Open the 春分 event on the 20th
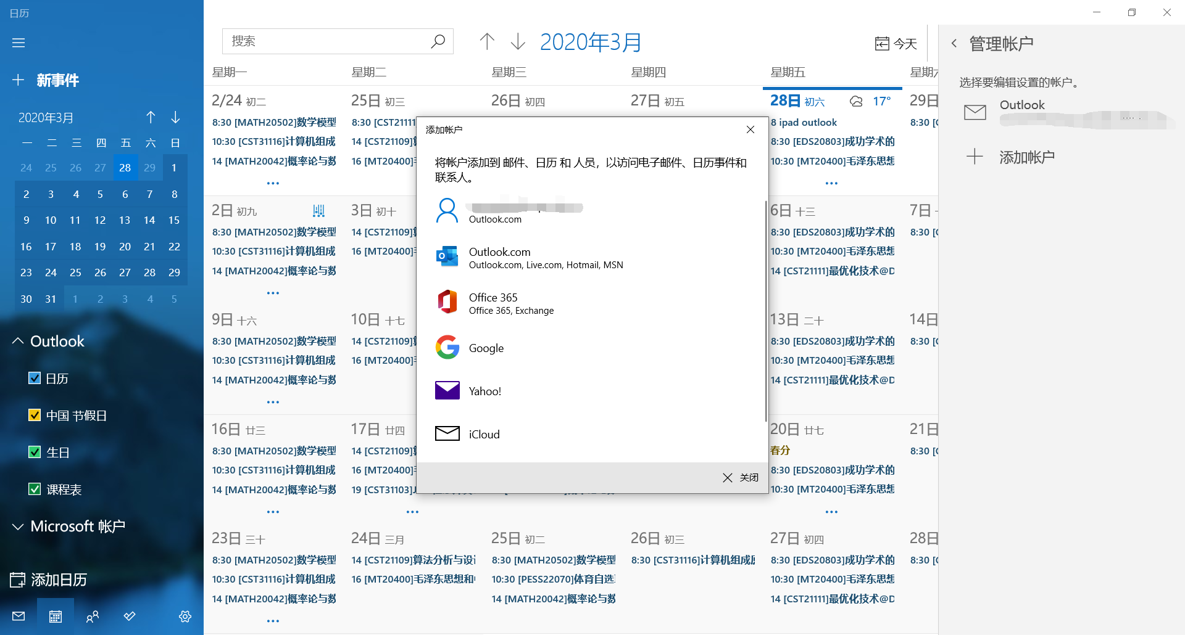1185x635 pixels. tap(780, 450)
